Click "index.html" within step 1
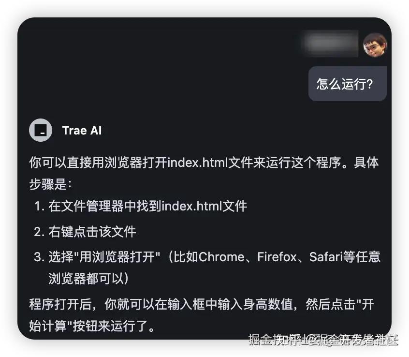Image resolution: width=409 pixels, height=357 pixels. 192,206
